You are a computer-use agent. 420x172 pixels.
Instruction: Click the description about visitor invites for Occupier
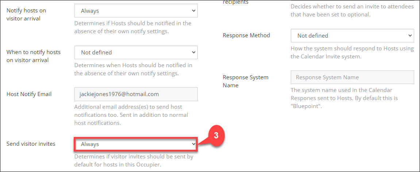(134, 161)
